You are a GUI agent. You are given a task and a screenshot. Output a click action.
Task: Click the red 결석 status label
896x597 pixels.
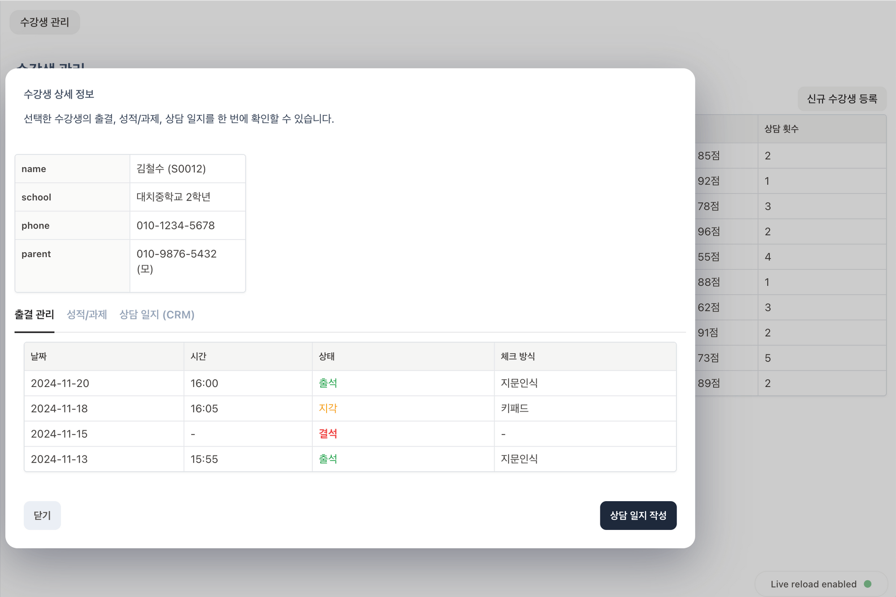pos(327,434)
